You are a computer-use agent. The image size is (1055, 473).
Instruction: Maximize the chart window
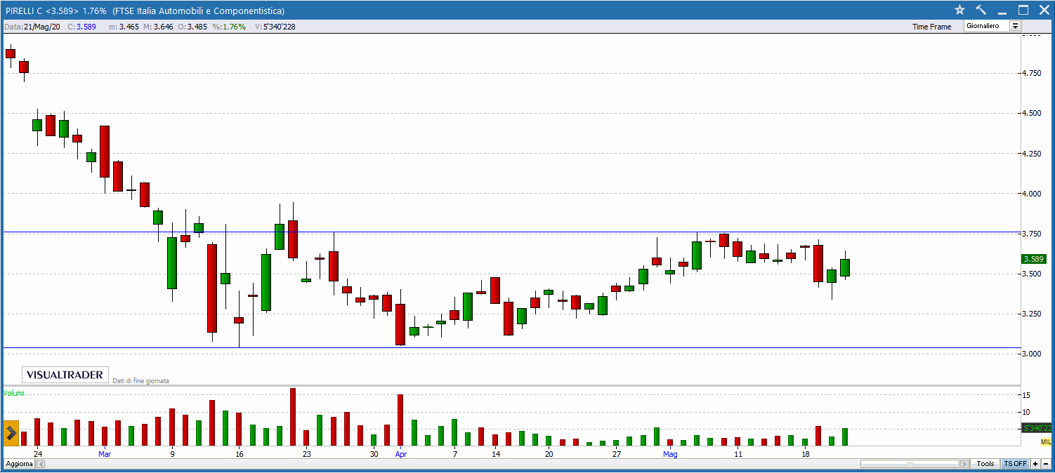coord(1023,10)
